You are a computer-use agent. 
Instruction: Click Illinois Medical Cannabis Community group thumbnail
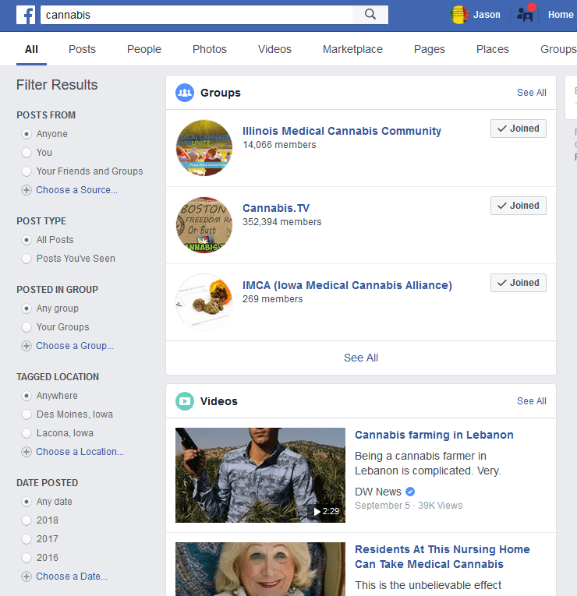[204, 148]
